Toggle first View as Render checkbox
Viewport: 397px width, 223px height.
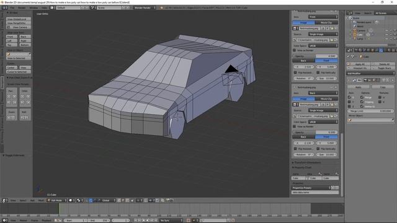[x=295, y=50]
